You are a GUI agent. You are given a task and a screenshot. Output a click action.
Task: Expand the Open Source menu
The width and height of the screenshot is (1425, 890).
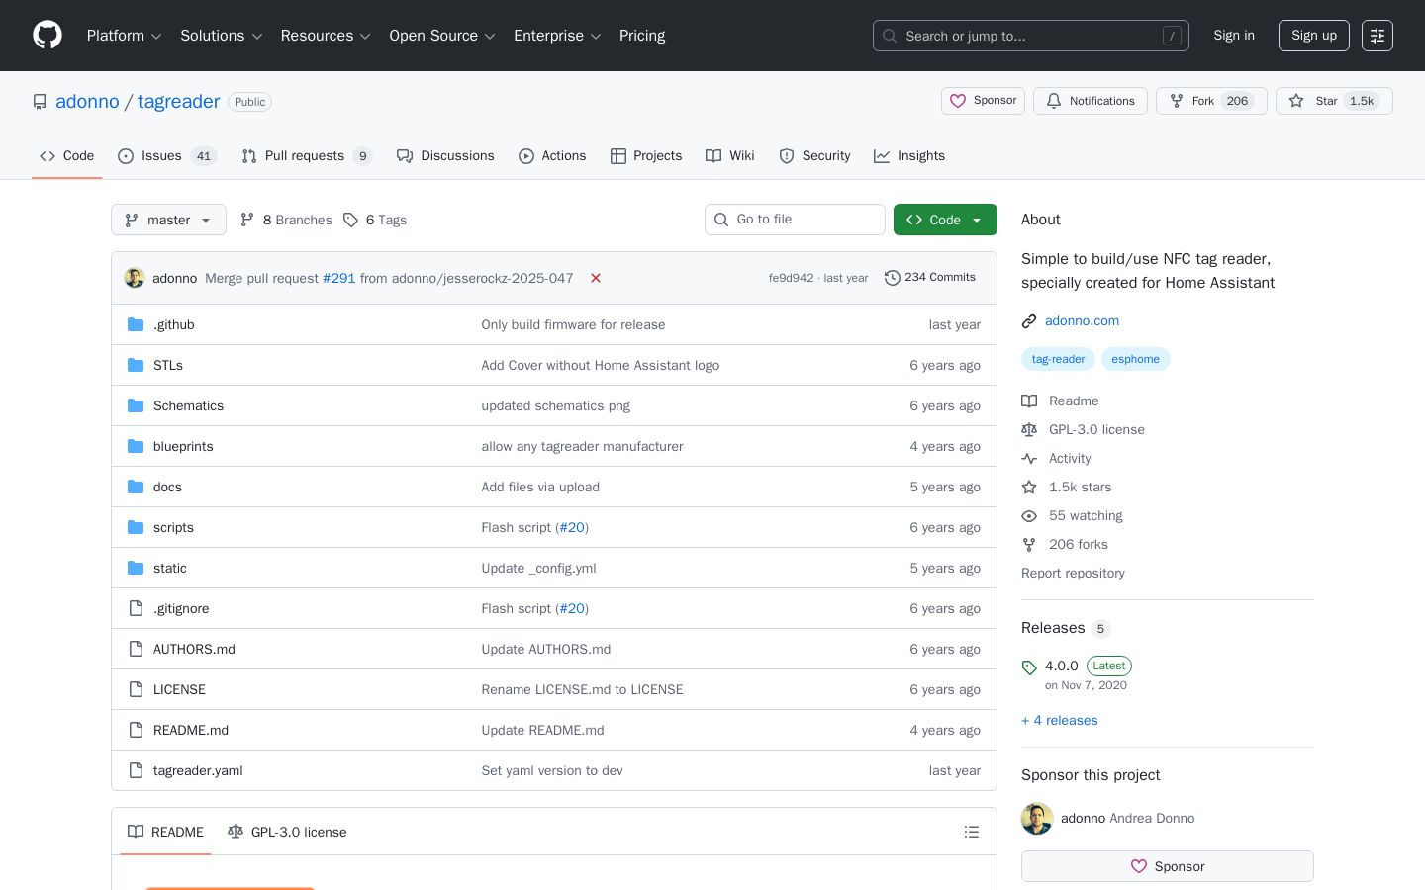[442, 36]
